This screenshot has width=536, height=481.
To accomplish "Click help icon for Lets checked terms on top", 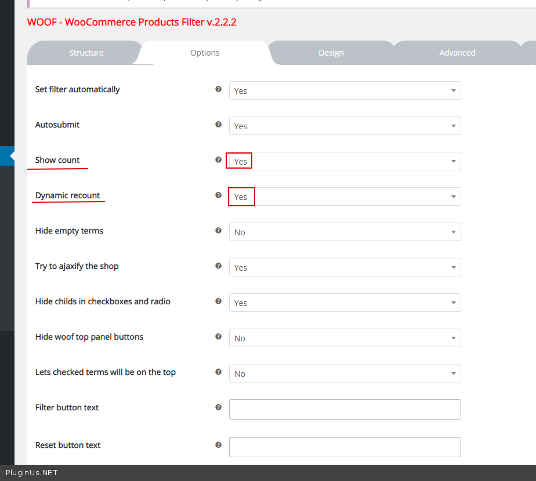I will coord(219,371).
